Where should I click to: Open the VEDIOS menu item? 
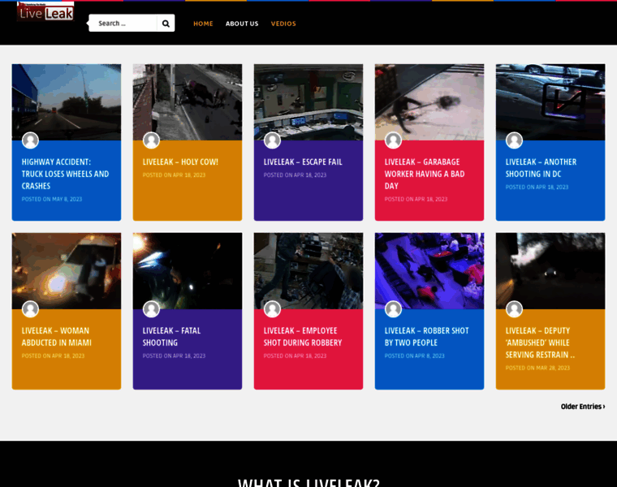[x=283, y=24]
